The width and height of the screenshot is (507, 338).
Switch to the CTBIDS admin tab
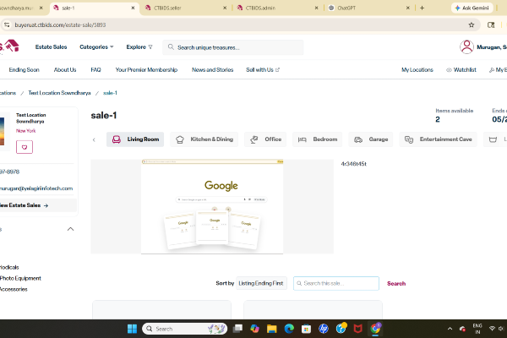point(260,8)
